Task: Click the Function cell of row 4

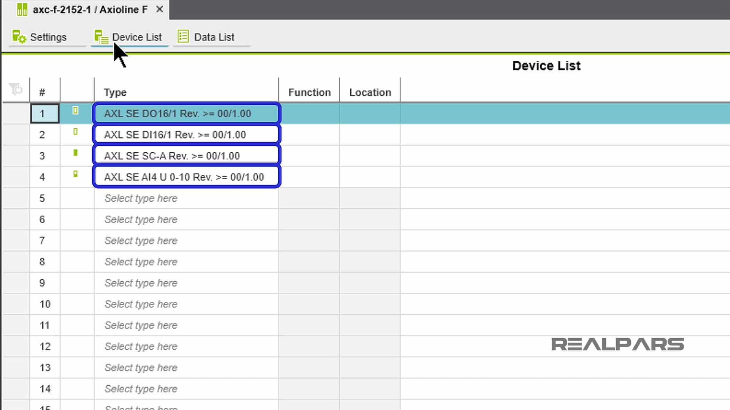Action: pos(309,177)
